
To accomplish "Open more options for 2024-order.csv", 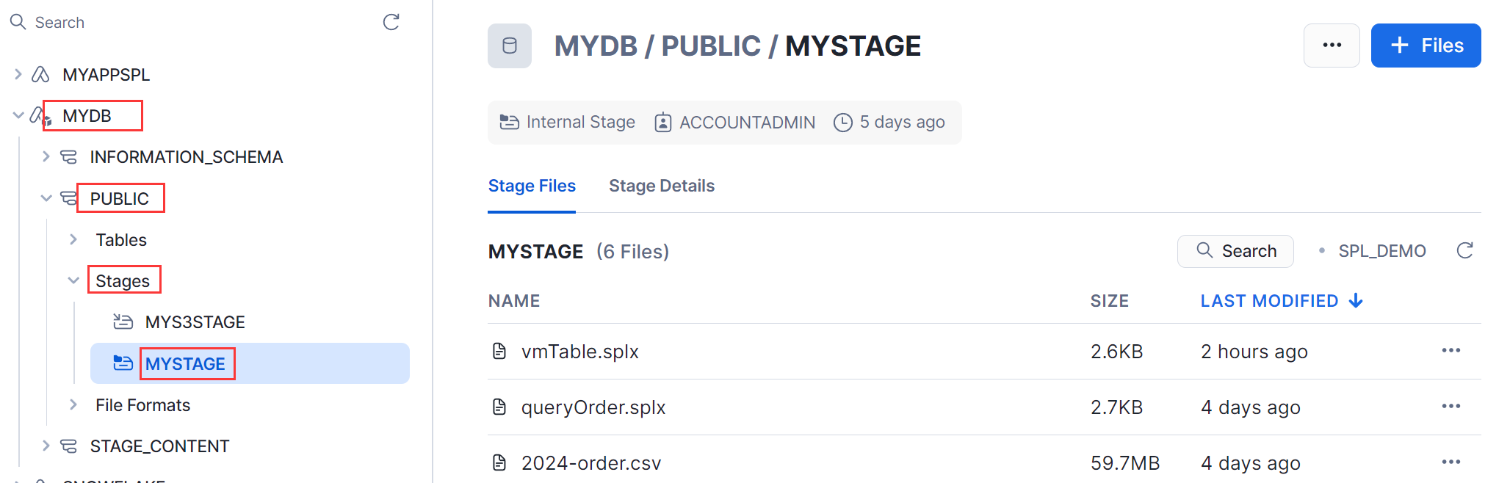I will 1451,462.
